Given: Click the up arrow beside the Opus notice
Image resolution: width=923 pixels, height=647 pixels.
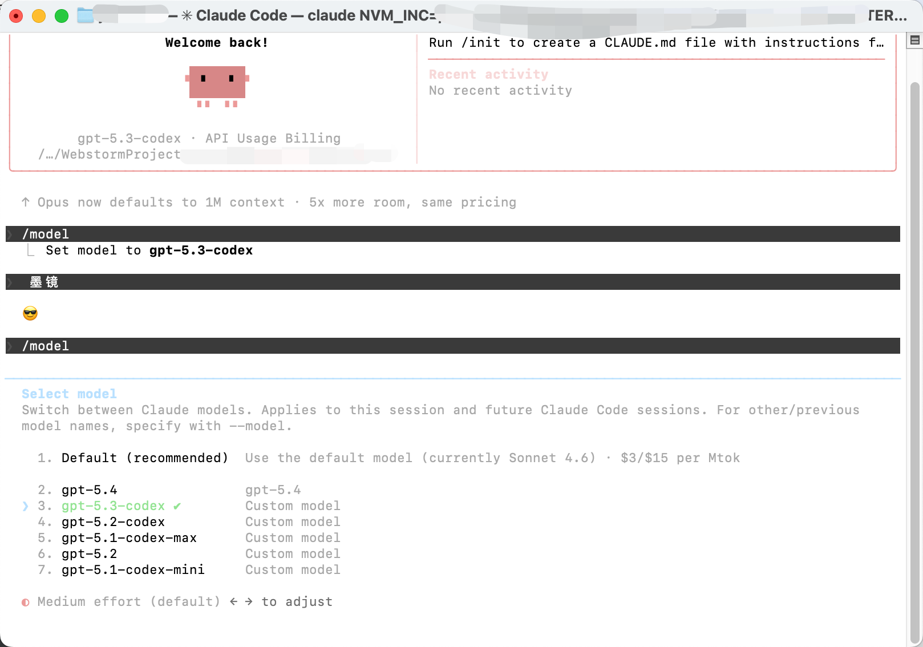Looking at the screenshot, I should click(x=26, y=202).
